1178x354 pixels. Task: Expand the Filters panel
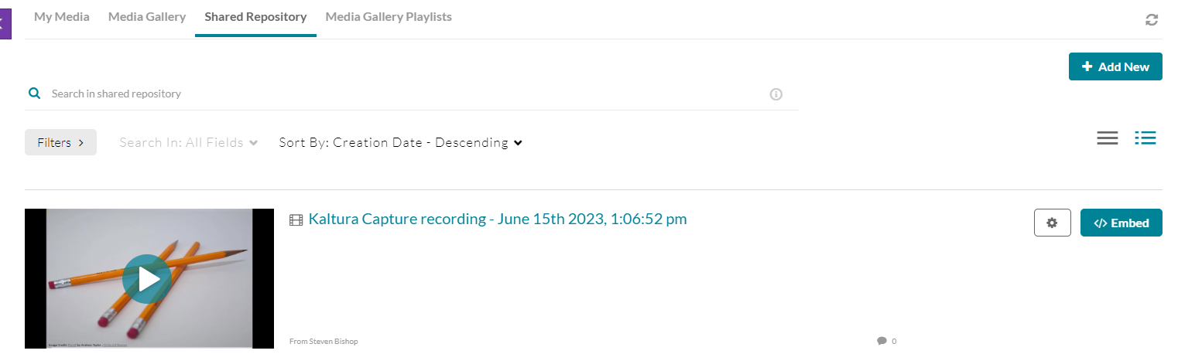coord(60,142)
